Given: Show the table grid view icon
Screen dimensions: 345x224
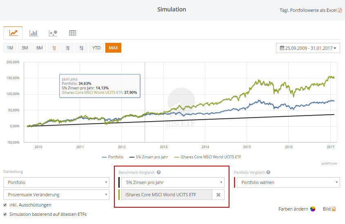Looking at the screenshot, I should [x=72, y=33].
